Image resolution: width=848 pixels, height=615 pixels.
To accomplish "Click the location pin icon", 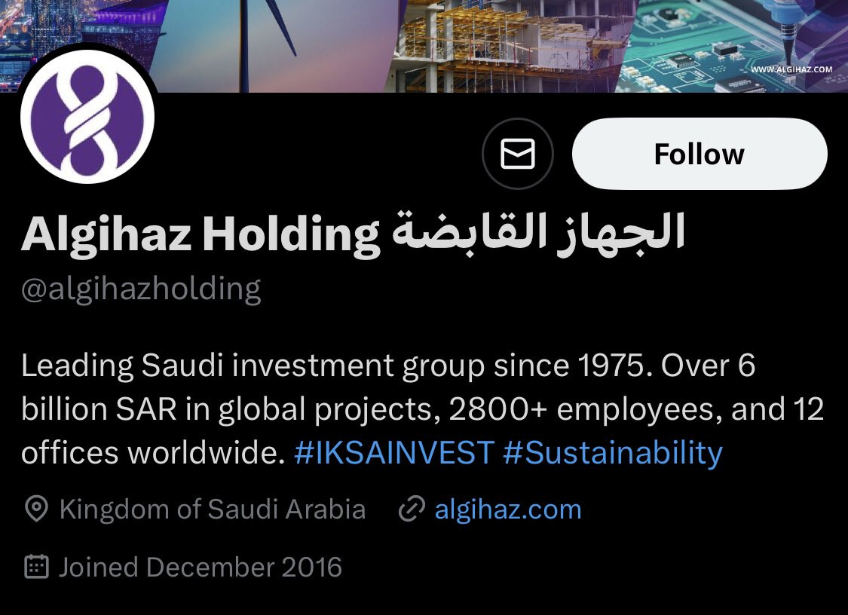I will (x=36, y=509).
